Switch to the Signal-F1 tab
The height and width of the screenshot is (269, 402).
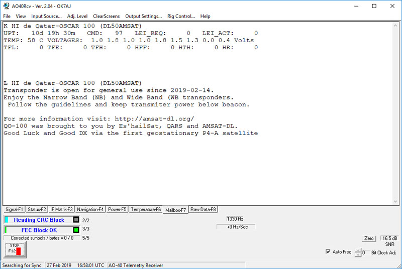(x=15, y=209)
